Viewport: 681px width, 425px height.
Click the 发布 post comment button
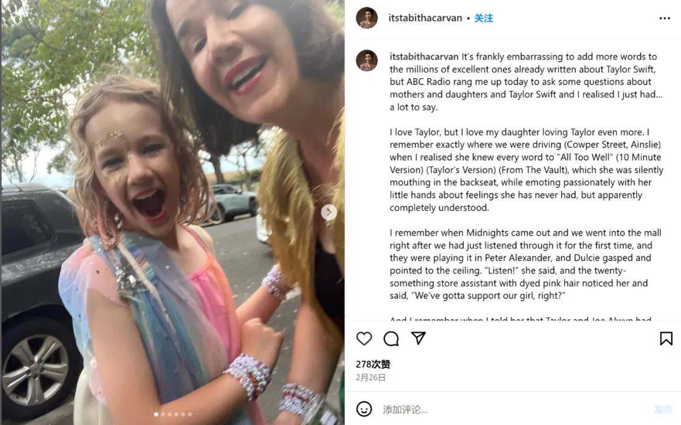tap(663, 409)
